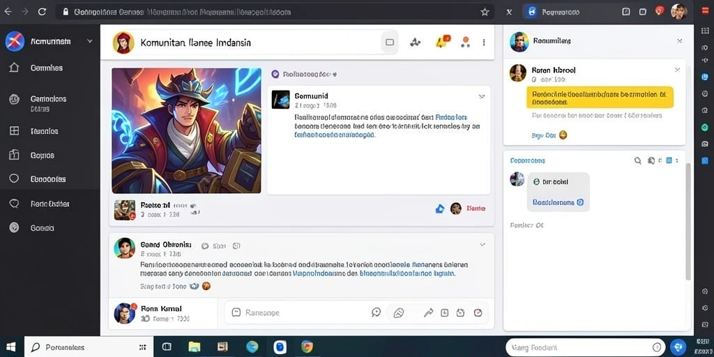Click the Goeidi icon at the sidebar bottom
This screenshot has width=714, height=357.
pyautogui.click(x=14, y=228)
